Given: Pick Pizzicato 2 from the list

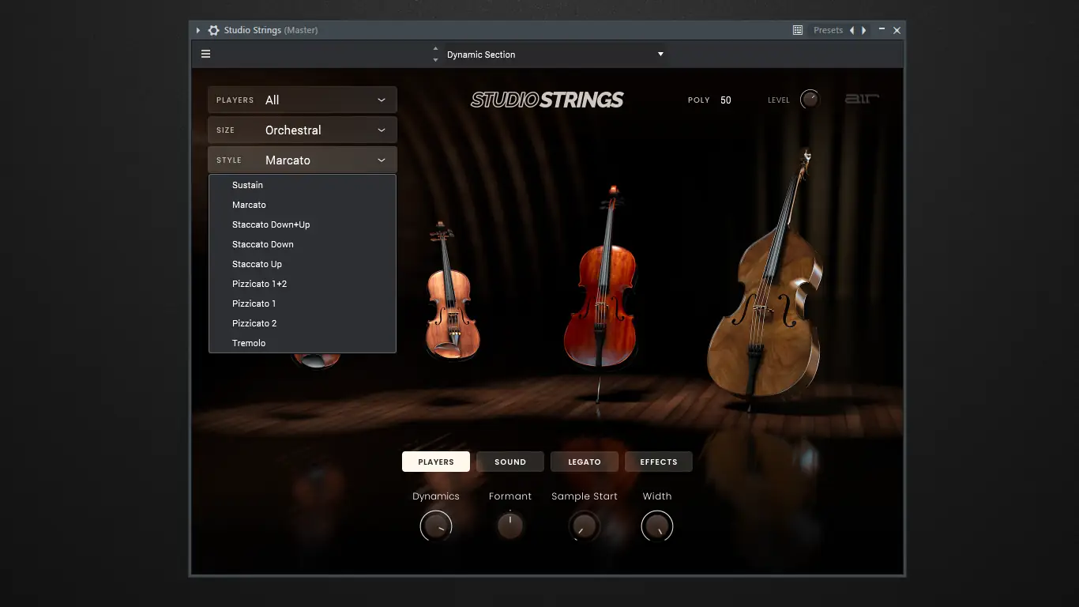Looking at the screenshot, I should click(x=303, y=323).
